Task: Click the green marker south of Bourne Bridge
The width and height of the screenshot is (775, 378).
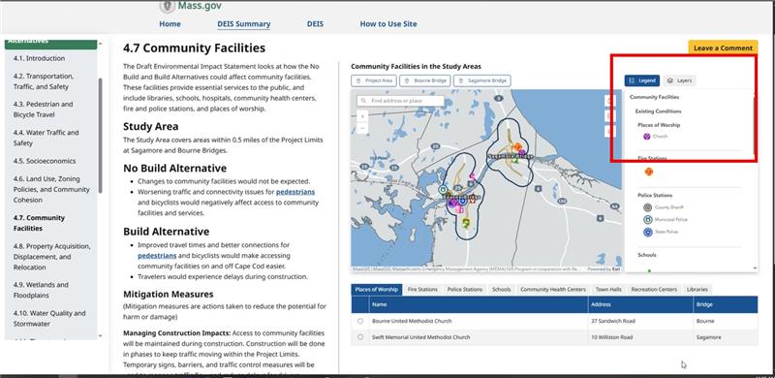Action: click(466, 223)
